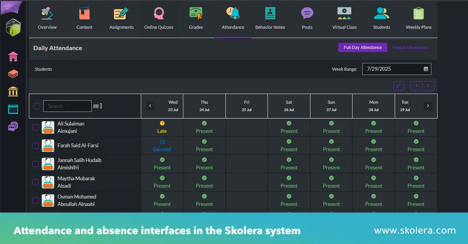Open the Week Range date picker calendar

(x=426, y=69)
